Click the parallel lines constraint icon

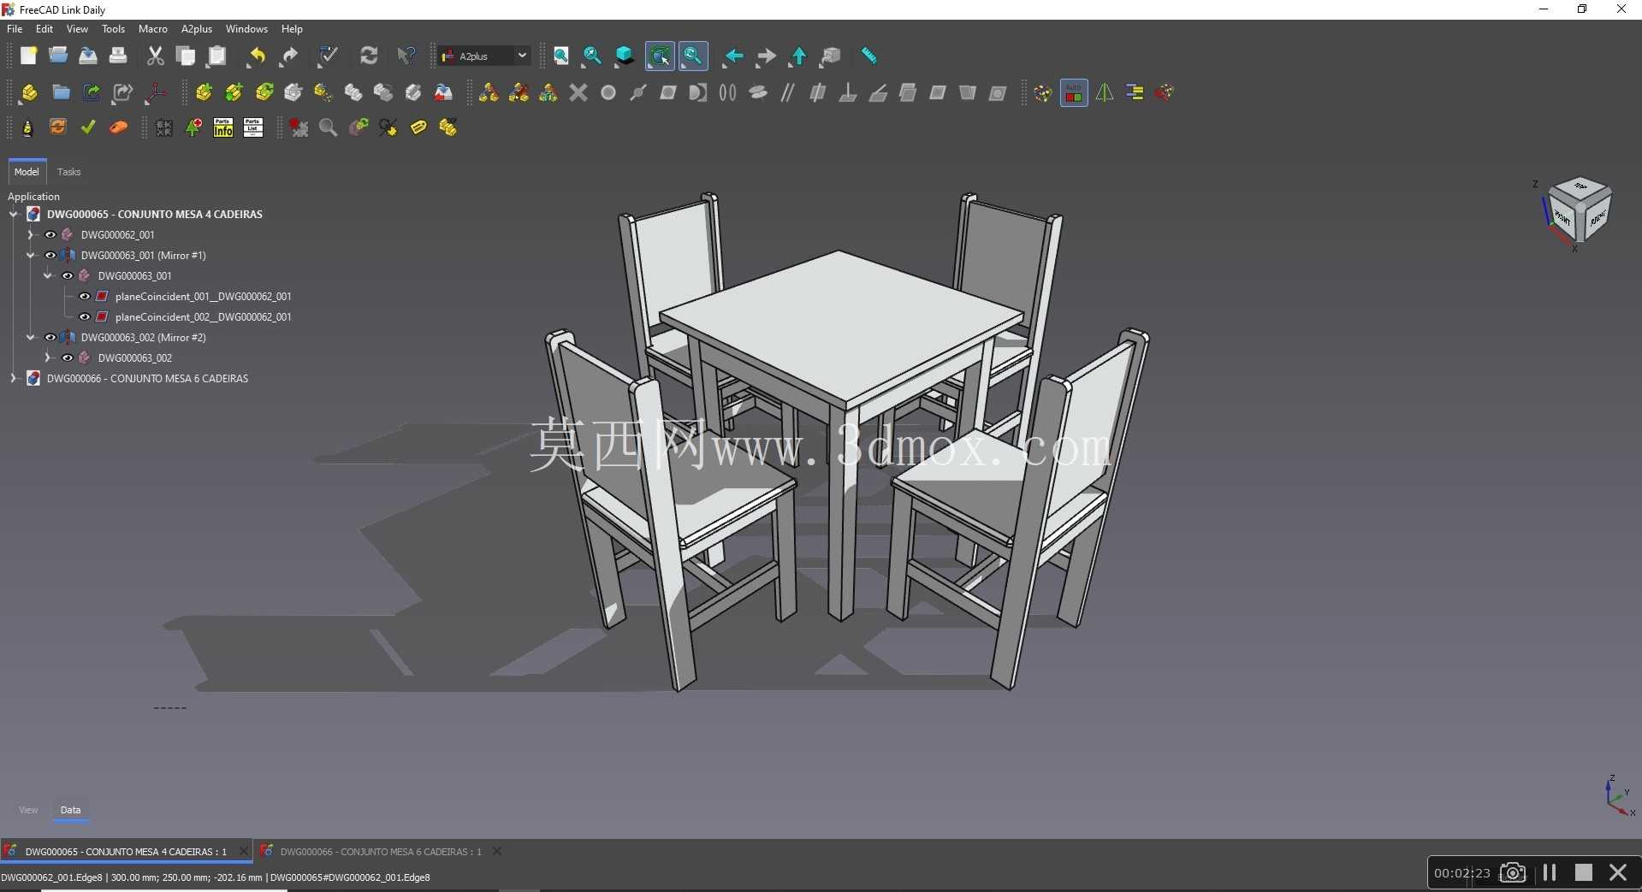(788, 92)
